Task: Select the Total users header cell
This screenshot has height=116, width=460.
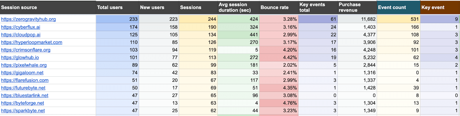Action: point(117,7)
